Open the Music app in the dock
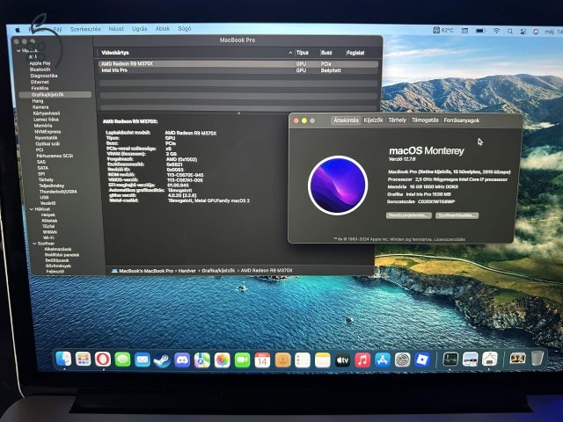Viewport: 563px width, 422px height. pyautogui.click(x=362, y=360)
